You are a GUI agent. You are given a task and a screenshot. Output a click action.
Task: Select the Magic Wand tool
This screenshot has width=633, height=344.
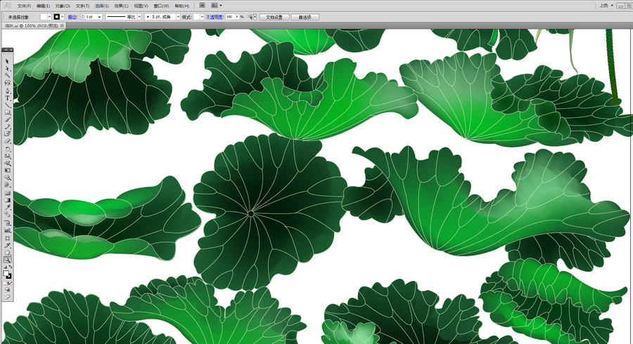click(7, 75)
